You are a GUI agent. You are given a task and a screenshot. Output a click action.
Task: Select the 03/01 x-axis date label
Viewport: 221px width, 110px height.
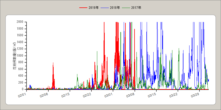(x=109, y=95)
